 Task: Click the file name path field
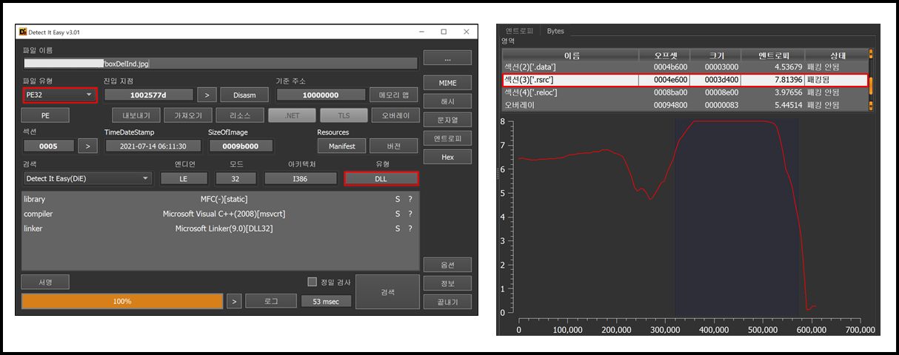(x=220, y=64)
